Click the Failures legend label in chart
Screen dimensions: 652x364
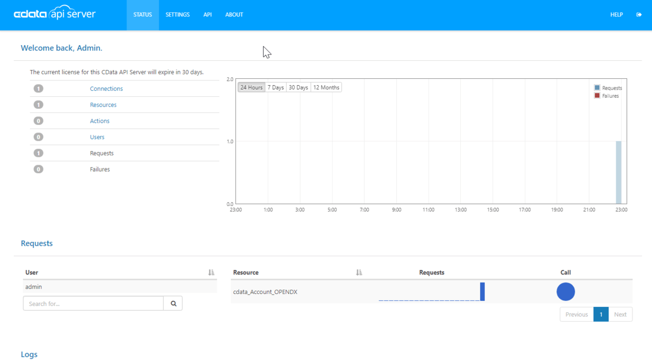pos(611,96)
